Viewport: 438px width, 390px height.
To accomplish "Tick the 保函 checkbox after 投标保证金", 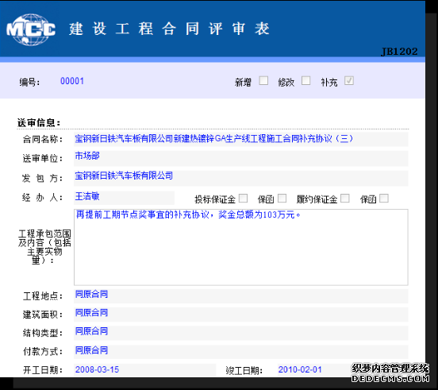I will (282, 199).
